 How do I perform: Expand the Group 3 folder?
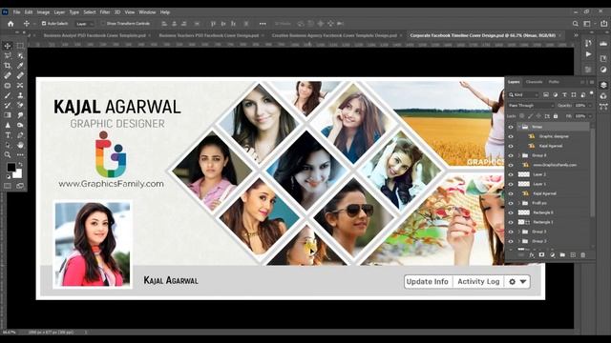[x=519, y=232]
